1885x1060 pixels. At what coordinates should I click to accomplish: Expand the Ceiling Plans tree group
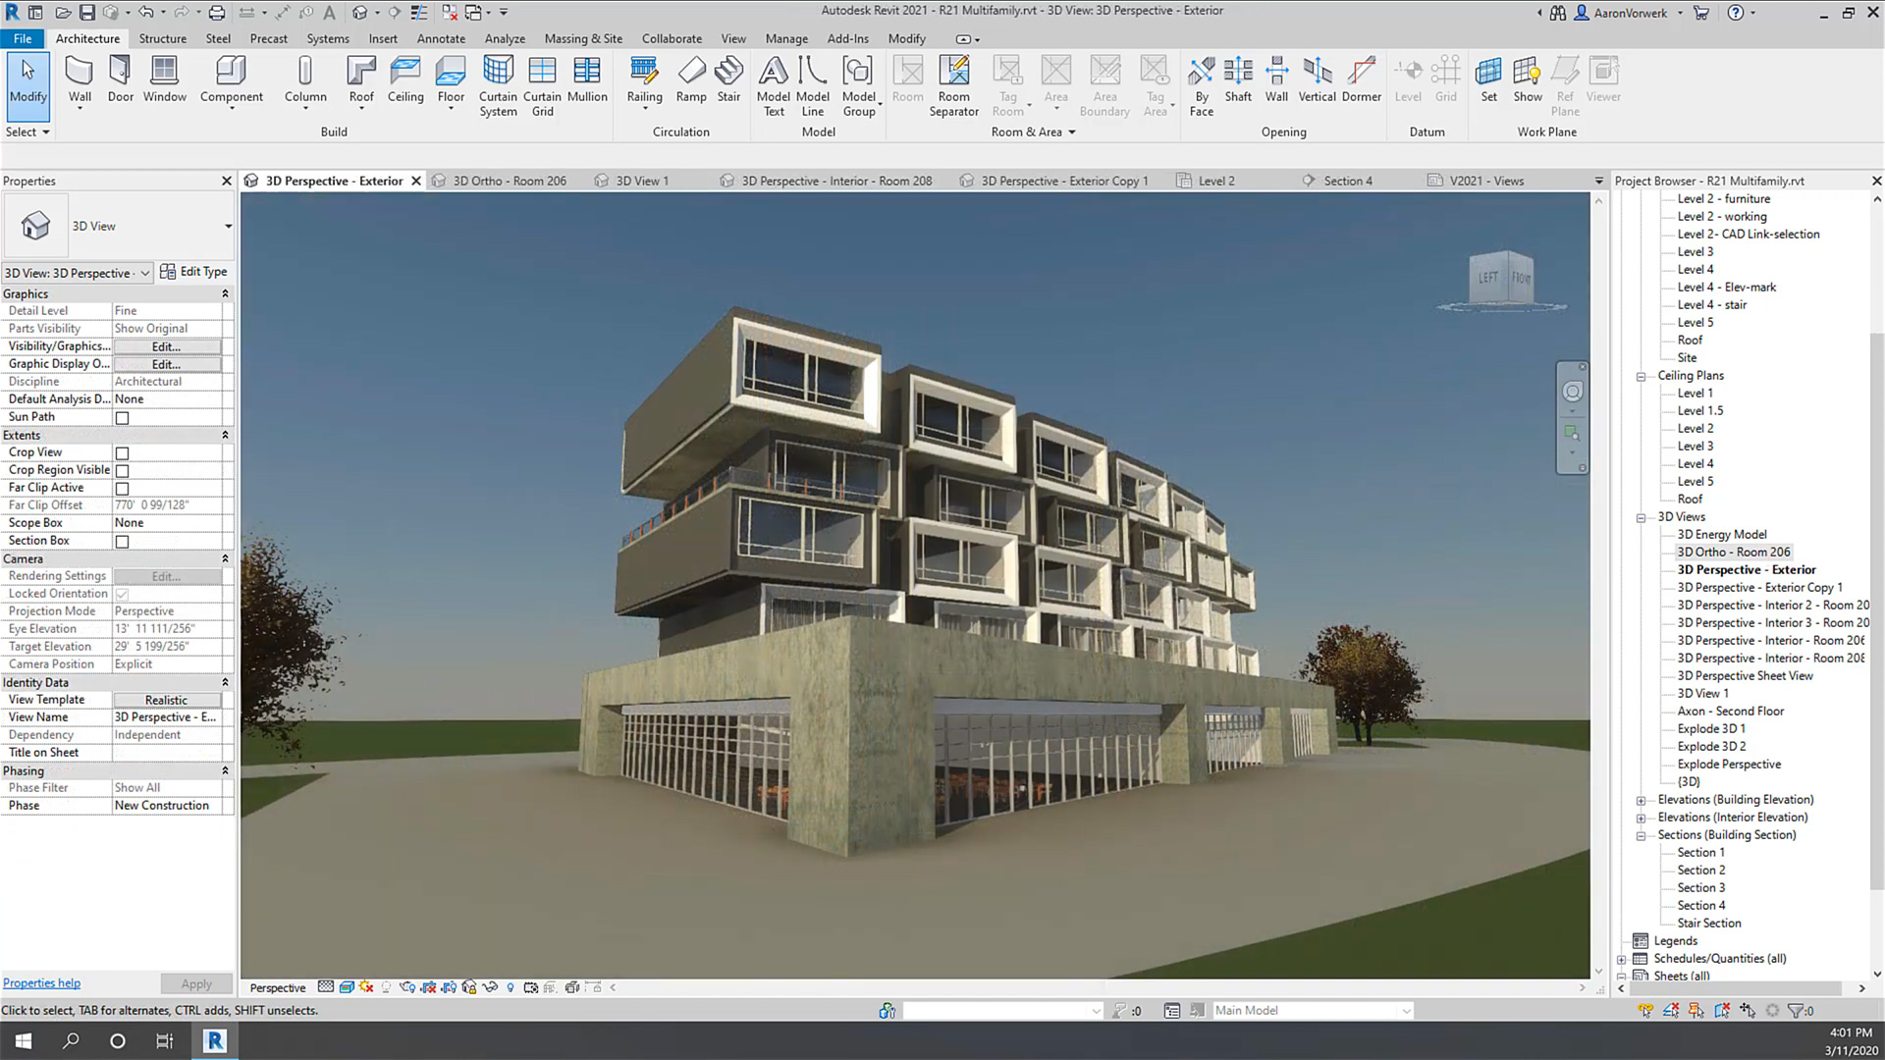point(1641,375)
